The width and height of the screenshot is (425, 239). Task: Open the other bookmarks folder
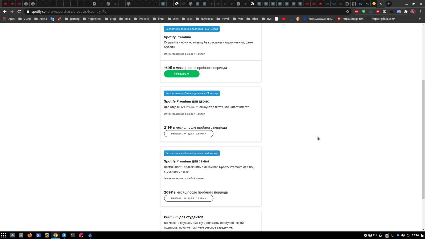[x=252, y=19]
